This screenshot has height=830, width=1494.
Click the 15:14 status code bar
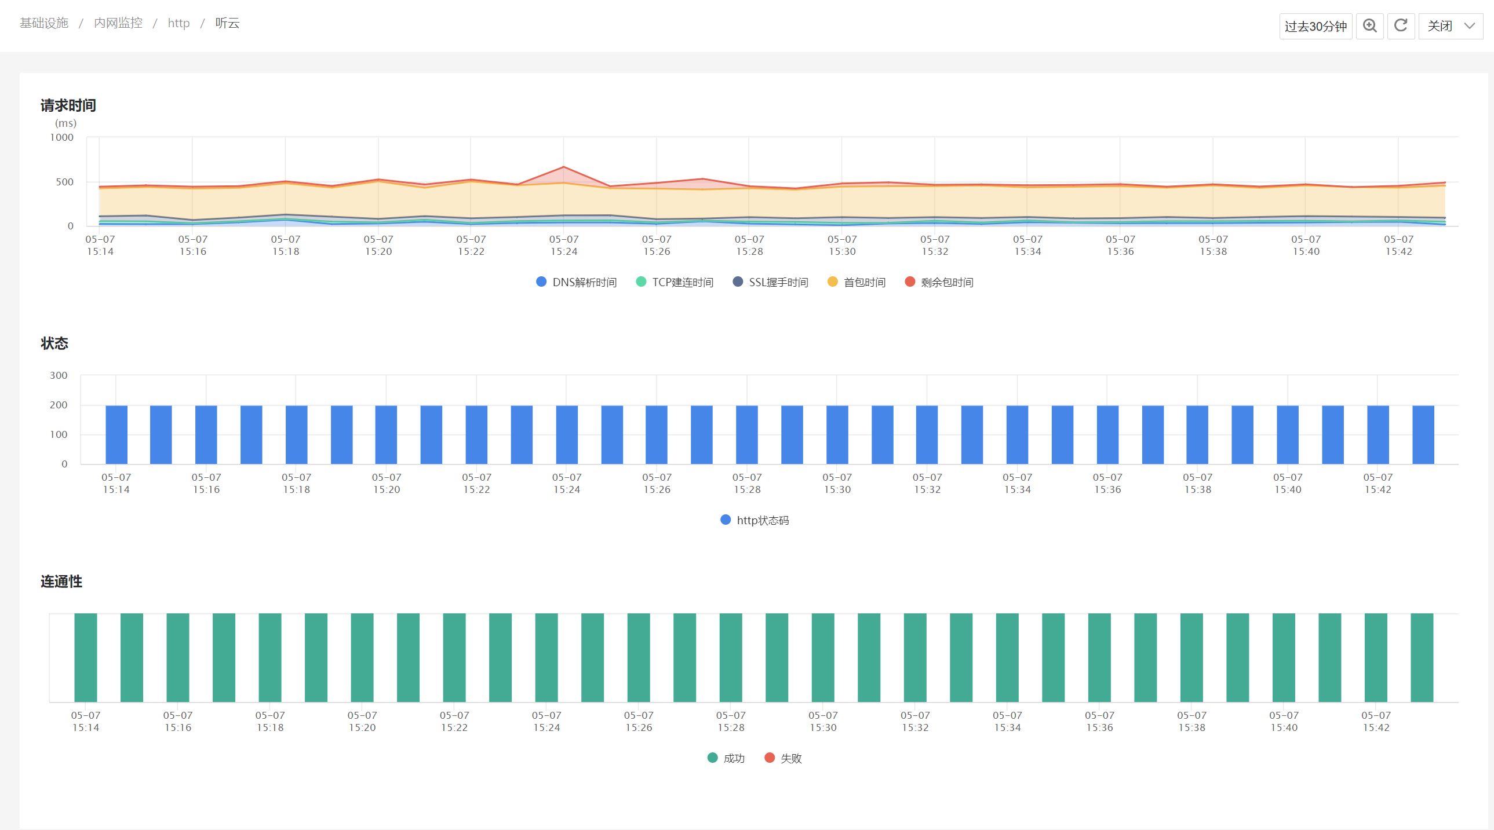click(x=116, y=435)
